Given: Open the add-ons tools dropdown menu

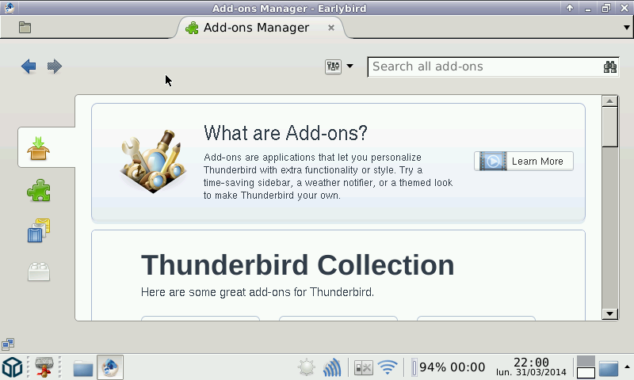Looking at the screenshot, I should [x=338, y=66].
